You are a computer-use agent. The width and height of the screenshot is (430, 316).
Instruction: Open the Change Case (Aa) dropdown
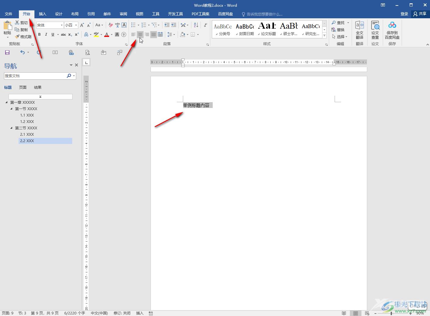(x=99, y=25)
